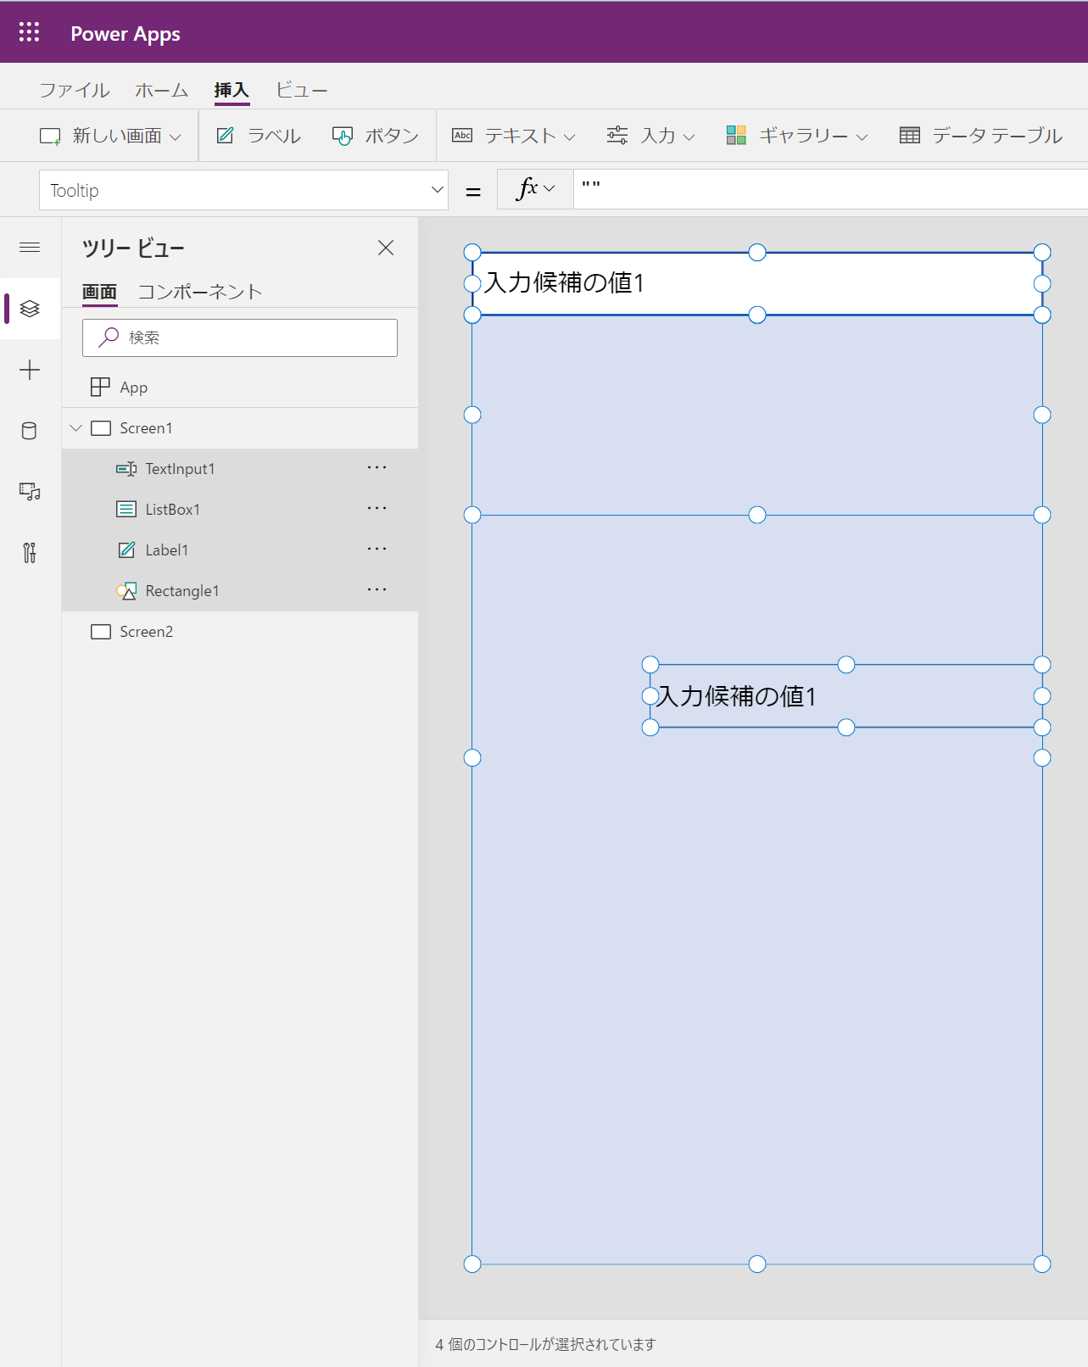
Task: Open the Text controls dropdown
Action: tap(514, 136)
